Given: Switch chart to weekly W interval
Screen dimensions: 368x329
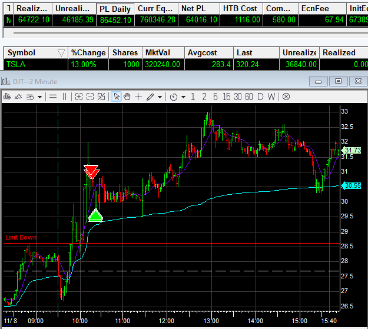Looking at the screenshot, I should coord(271,97).
